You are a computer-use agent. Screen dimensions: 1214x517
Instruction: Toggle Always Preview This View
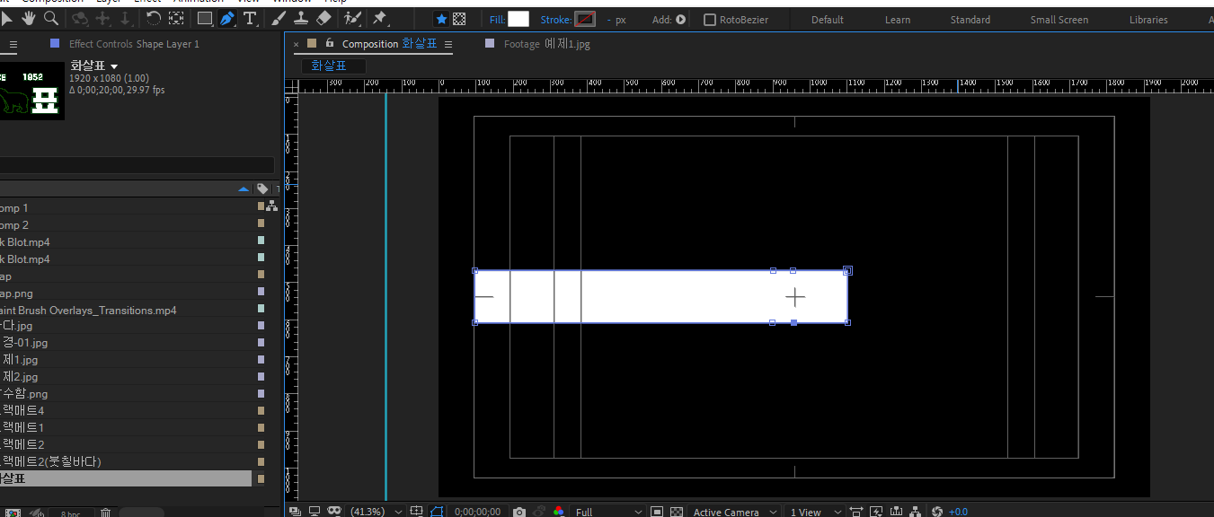[x=295, y=512]
